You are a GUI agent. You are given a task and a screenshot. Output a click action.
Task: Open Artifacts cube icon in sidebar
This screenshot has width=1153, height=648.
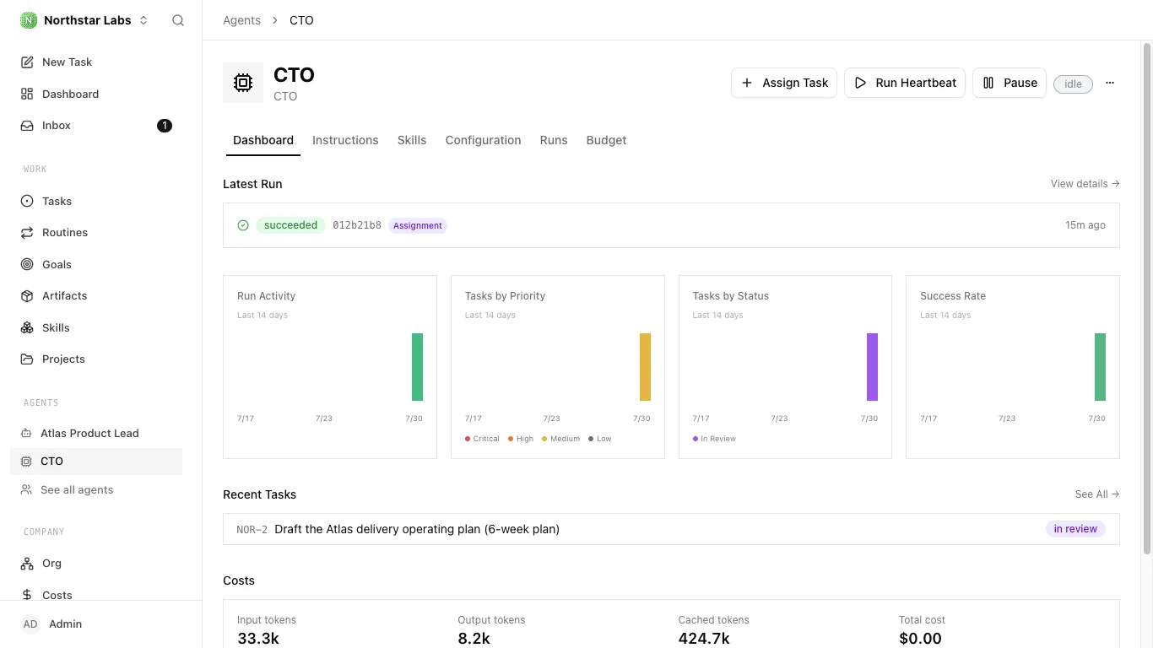click(27, 295)
